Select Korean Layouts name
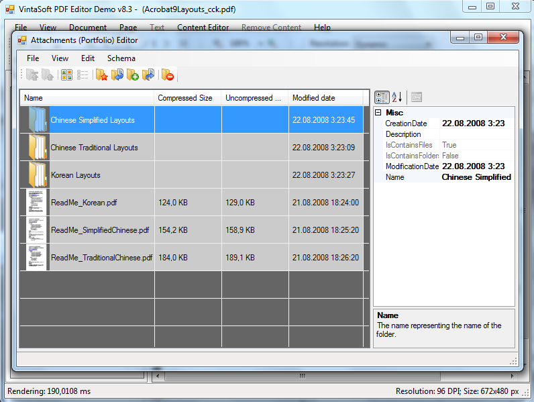The height and width of the screenshot is (402, 534). (76, 175)
